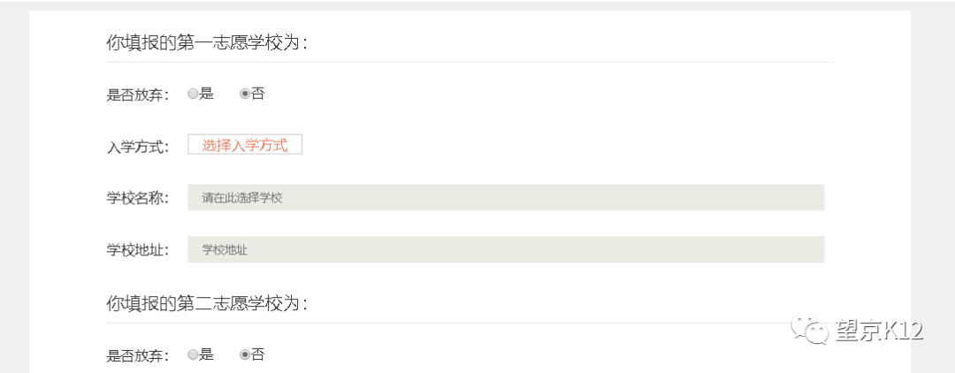Click the 学校地址 field label
This screenshot has height=373, width=955.
pos(138,250)
